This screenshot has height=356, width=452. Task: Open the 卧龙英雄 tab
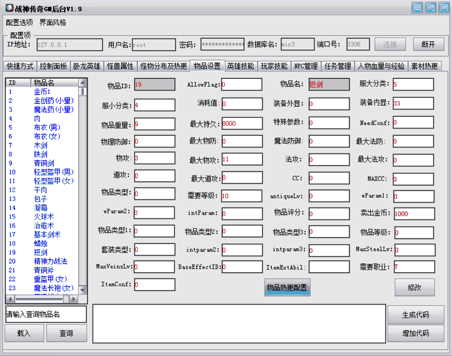pyautogui.click(x=86, y=66)
